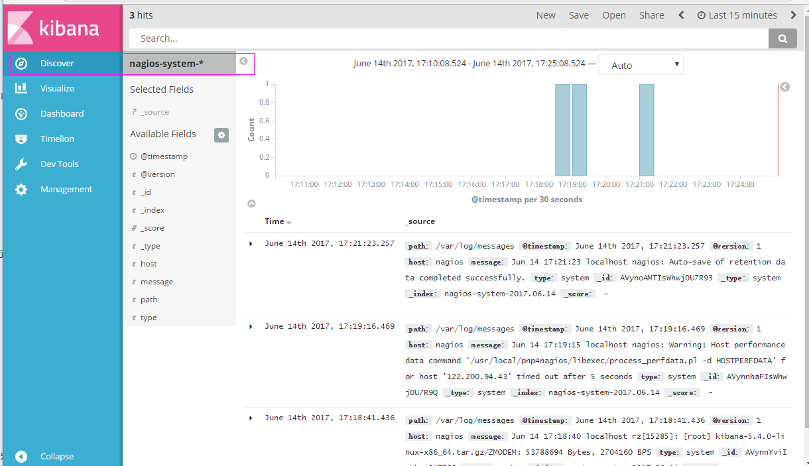Click the 17:21 histogram bar
This screenshot has width=809, height=466.
(647, 129)
